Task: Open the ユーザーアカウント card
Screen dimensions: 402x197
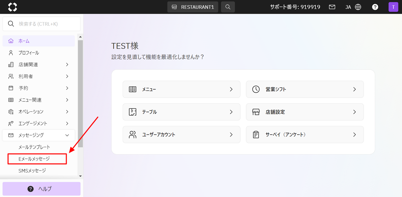Action: pyautogui.click(x=181, y=135)
